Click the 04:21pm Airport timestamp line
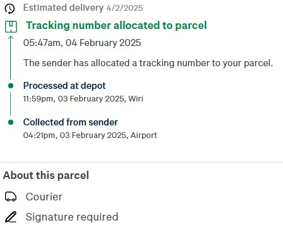Screen dimensions: 283x230 coord(90,135)
